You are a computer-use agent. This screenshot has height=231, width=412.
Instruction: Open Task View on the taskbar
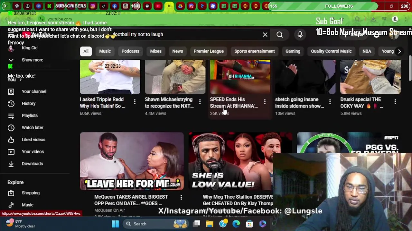pos(197,224)
